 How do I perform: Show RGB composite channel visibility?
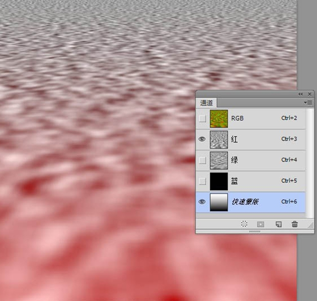point(203,119)
